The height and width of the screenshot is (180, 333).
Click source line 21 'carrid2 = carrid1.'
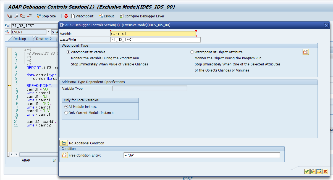[x=41, y=121]
